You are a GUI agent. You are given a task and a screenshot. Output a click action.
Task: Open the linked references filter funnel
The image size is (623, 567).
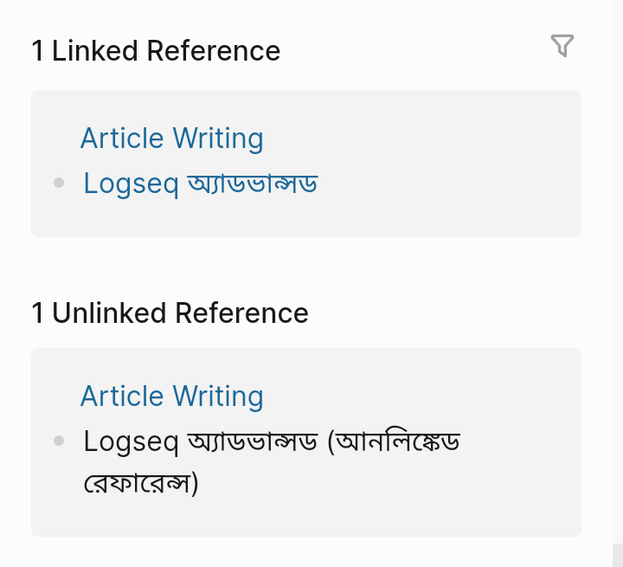pyautogui.click(x=562, y=46)
